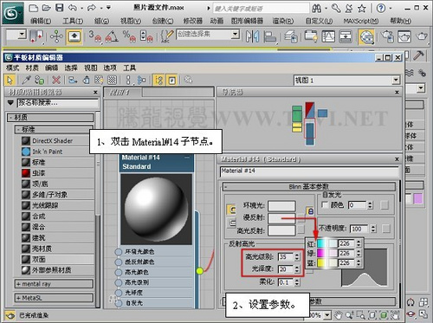Open the 视图 1 view dropdown
Viewport: 433px width, 323px height.
pos(396,80)
